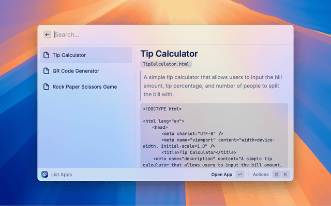The height and width of the screenshot is (206, 331).
Task: Click the K key shortcut icon
Action: (285, 175)
